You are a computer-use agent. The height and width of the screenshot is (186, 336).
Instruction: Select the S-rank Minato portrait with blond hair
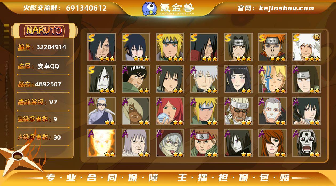pyautogui.click(x=170, y=47)
